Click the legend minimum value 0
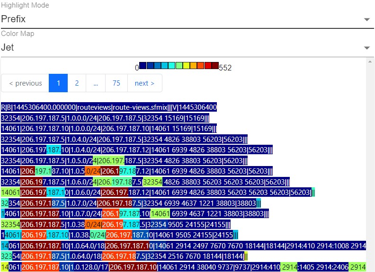 [137, 68]
